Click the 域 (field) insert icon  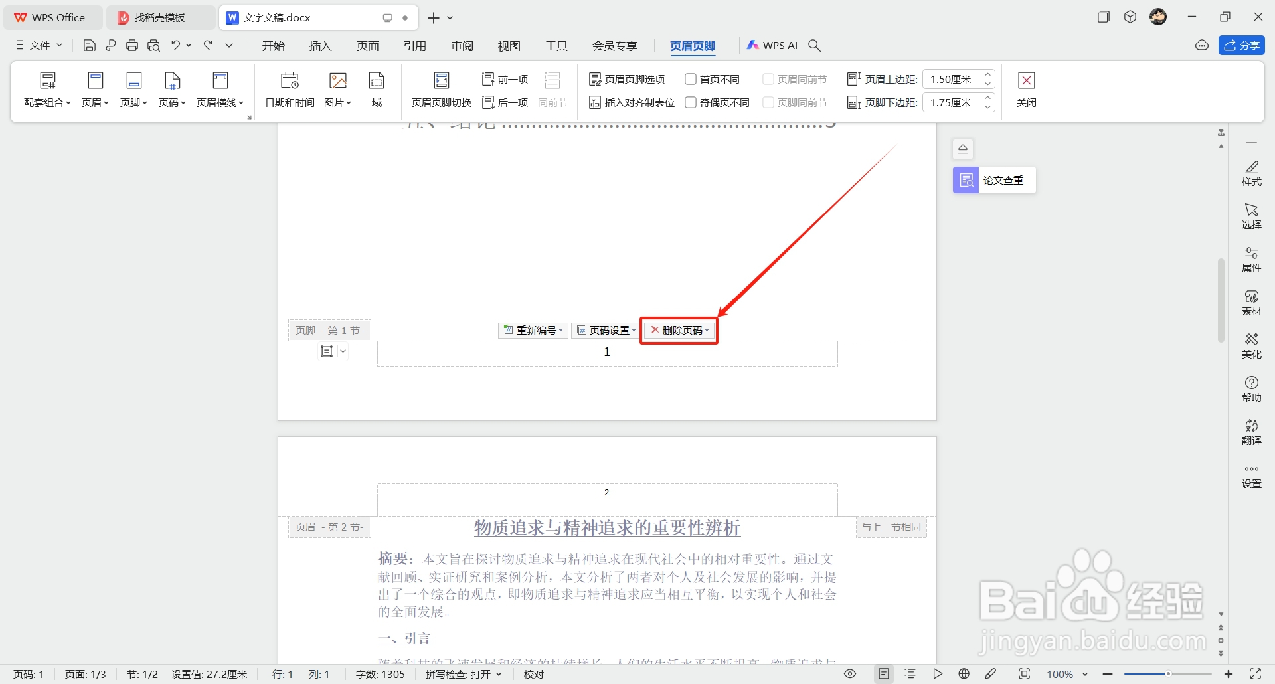[x=376, y=90]
